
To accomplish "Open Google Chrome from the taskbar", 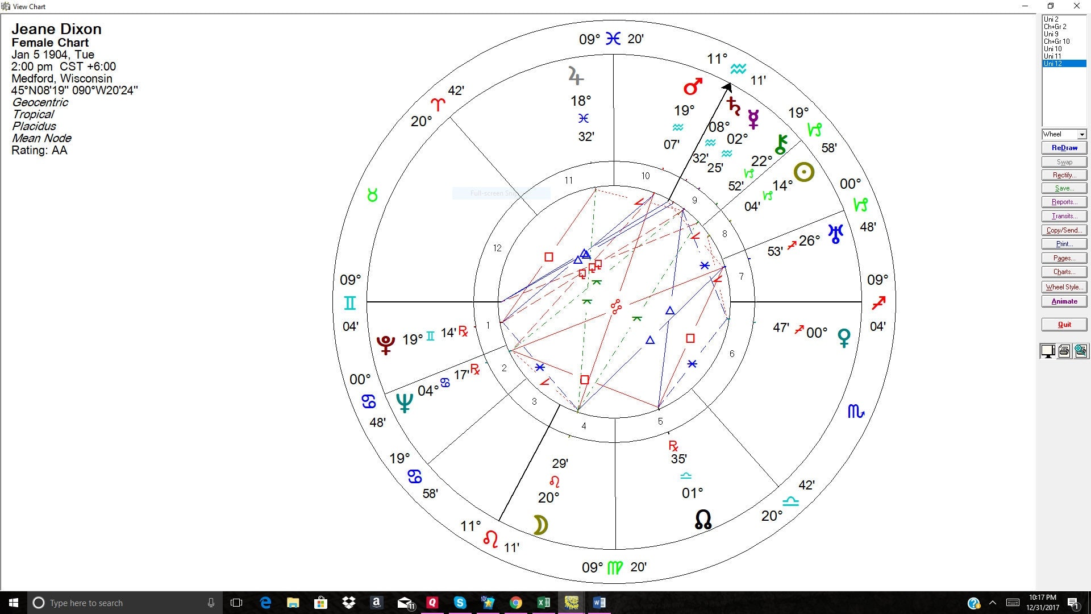I will 515,603.
